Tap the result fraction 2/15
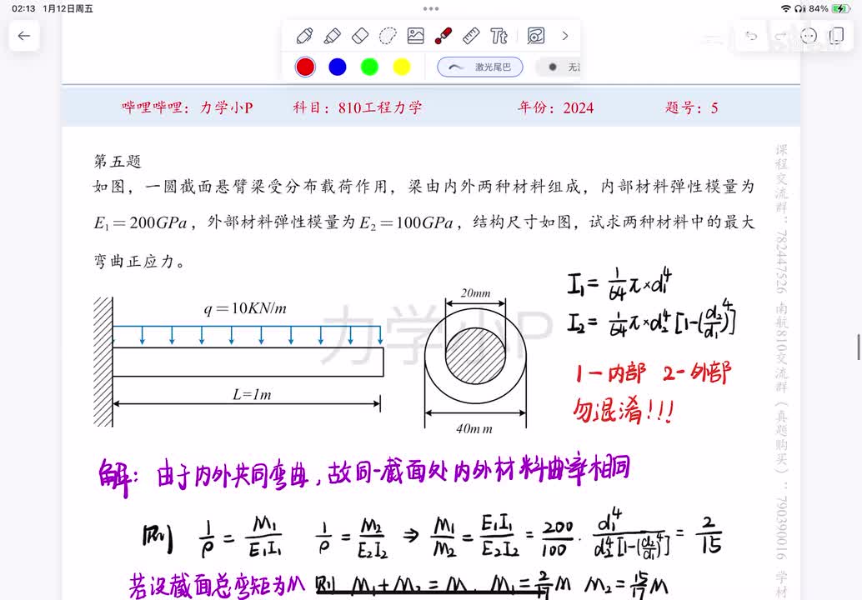862x600 pixels. tap(711, 535)
